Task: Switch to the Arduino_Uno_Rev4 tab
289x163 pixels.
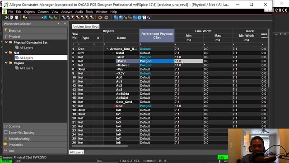Action: coord(86,27)
